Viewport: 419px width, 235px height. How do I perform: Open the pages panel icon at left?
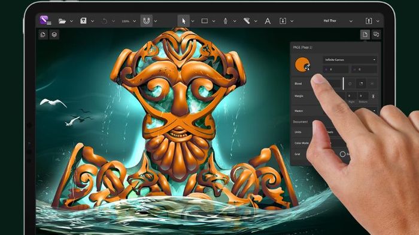[43, 35]
